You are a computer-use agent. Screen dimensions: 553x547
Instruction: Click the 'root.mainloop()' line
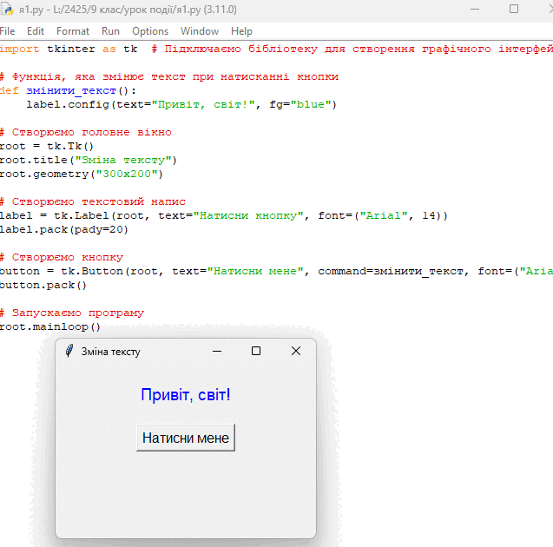coord(50,327)
